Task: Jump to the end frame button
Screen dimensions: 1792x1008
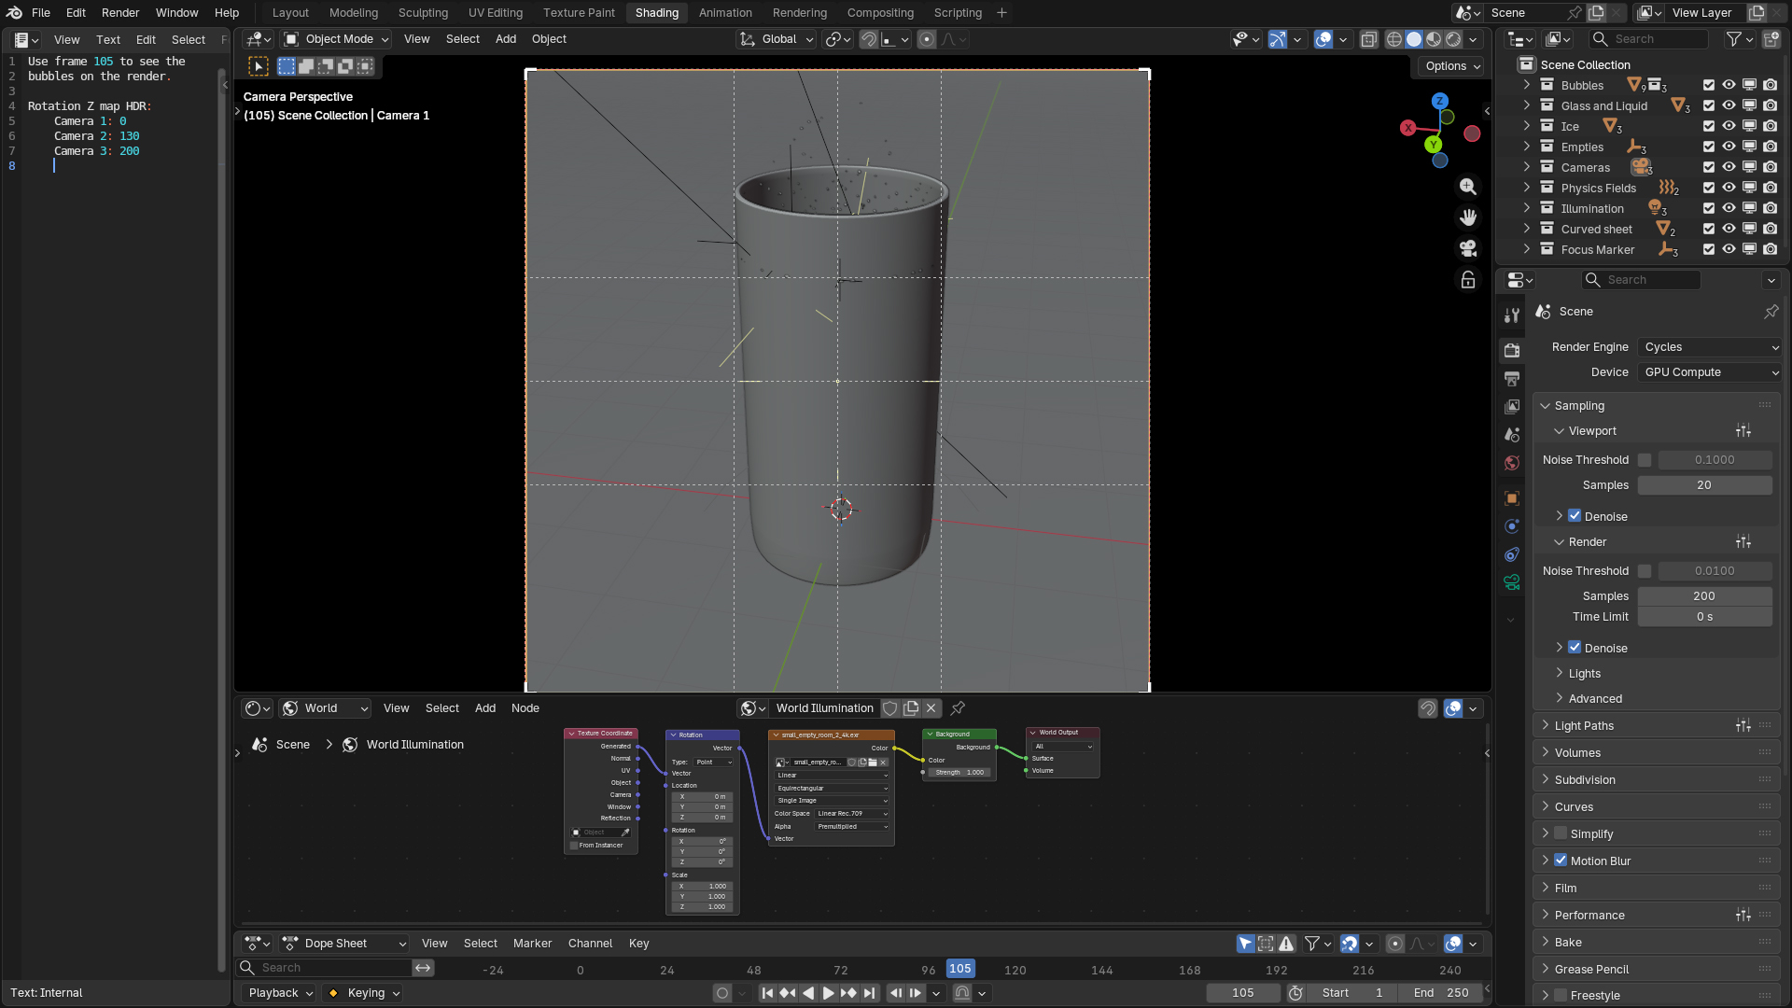Action: [x=870, y=993]
